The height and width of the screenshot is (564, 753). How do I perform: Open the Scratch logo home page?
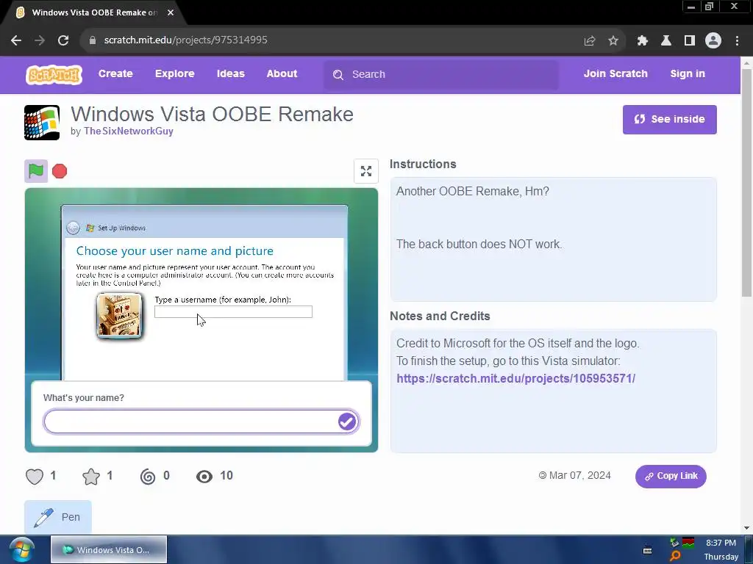(54, 74)
